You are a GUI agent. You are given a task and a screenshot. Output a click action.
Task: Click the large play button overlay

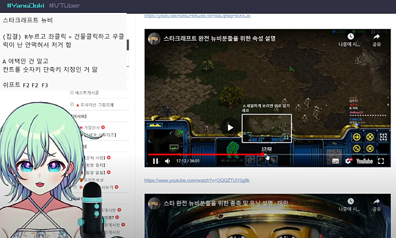pos(230,128)
